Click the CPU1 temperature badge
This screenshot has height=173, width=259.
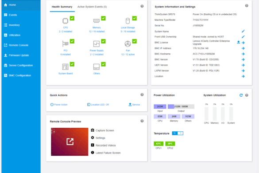coord(158,144)
